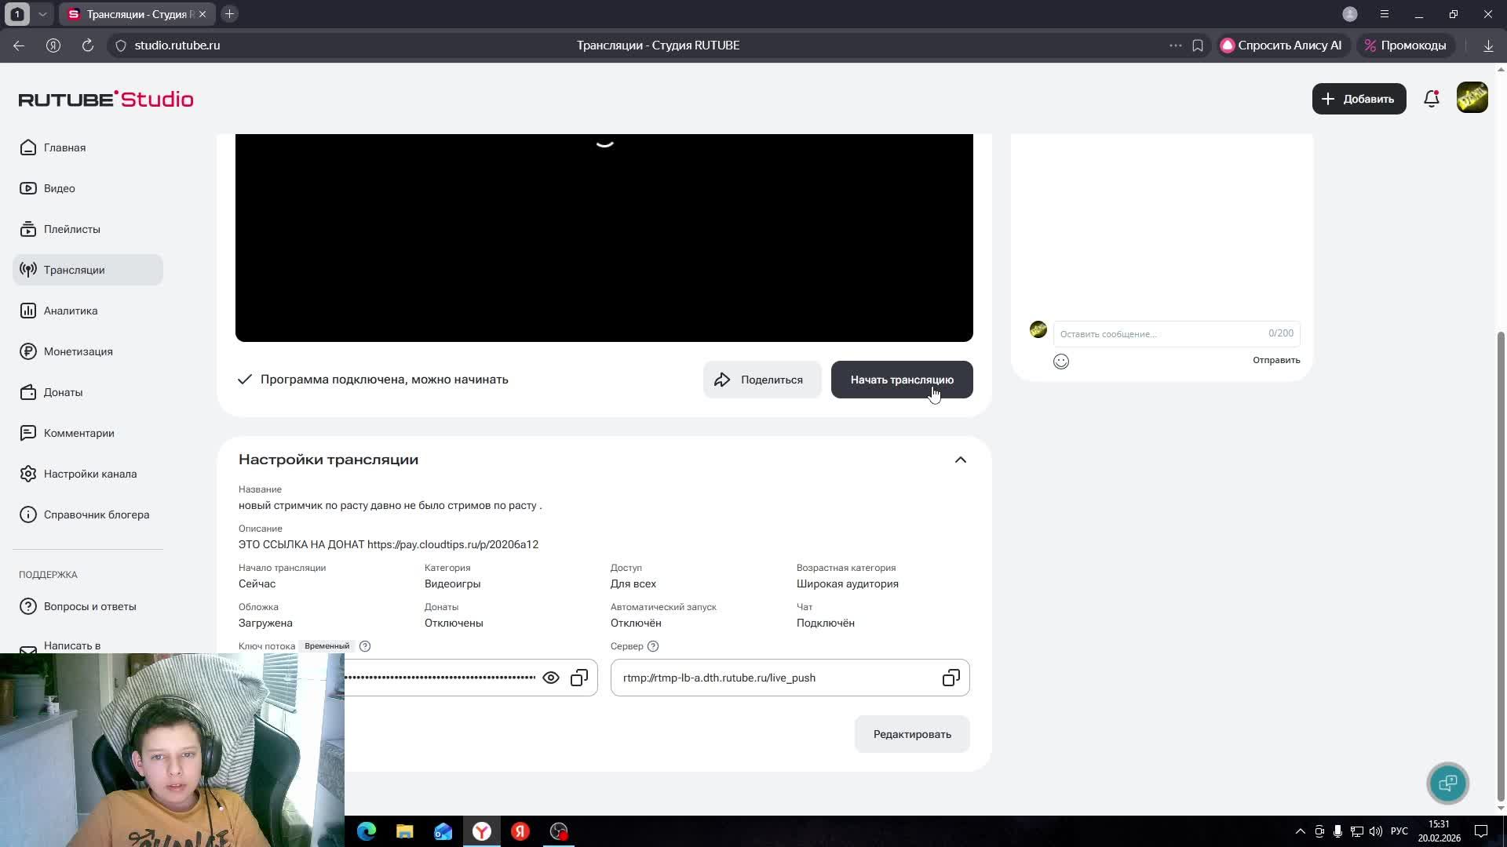Collapse the Настройки трансляции section
The image size is (1507, 847).
pyautogui.click(x=960, y=460)
